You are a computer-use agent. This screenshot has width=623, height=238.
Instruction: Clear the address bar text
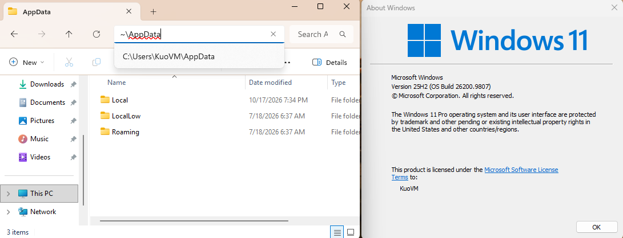[274, 34]
